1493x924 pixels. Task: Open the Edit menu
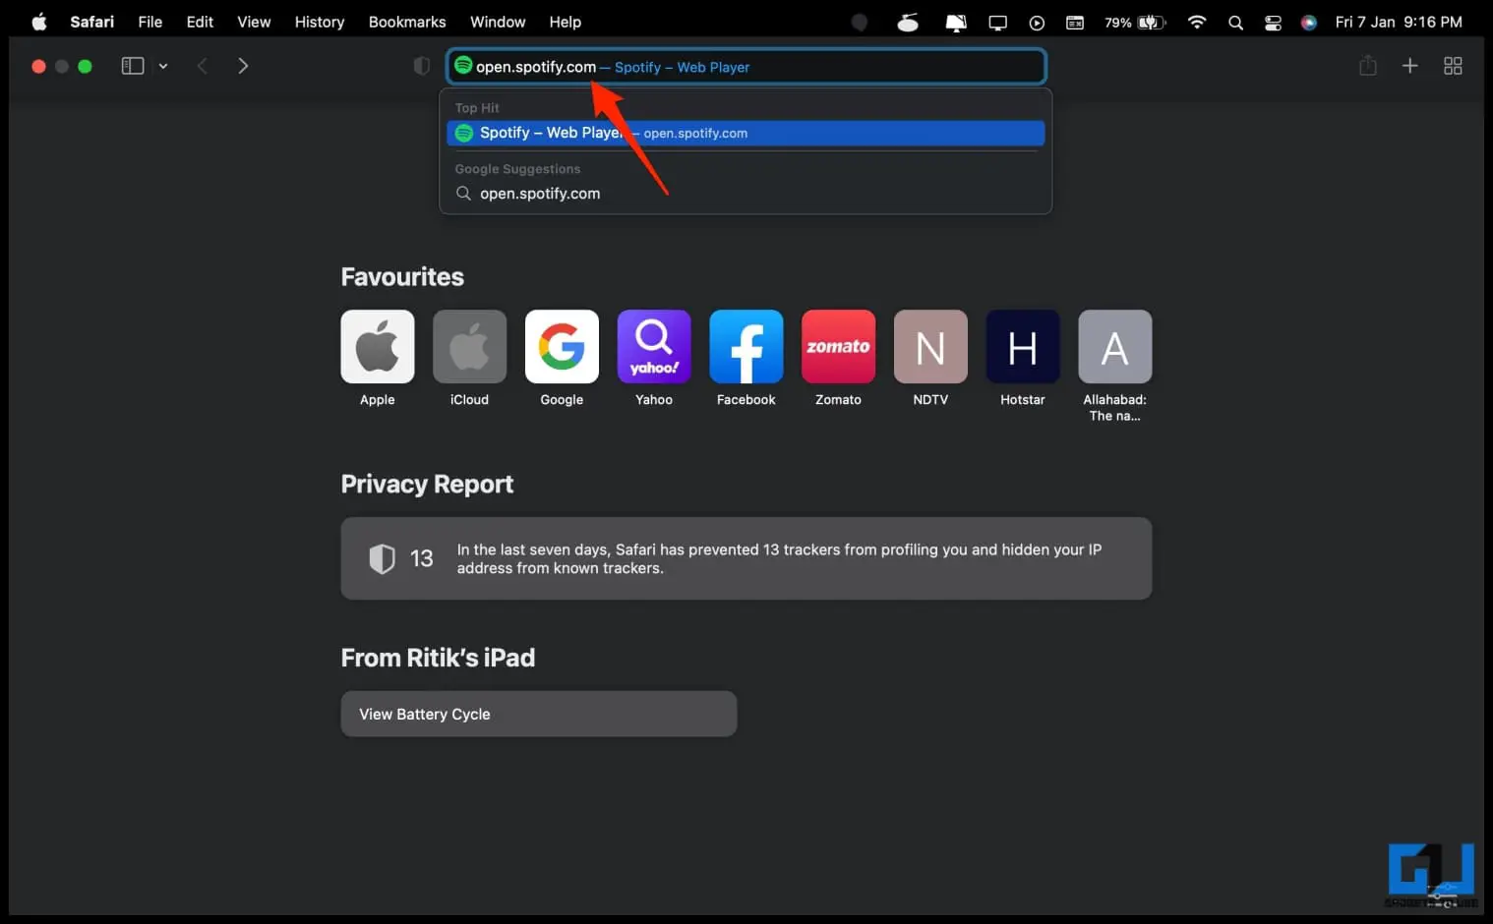pos(200,22)
